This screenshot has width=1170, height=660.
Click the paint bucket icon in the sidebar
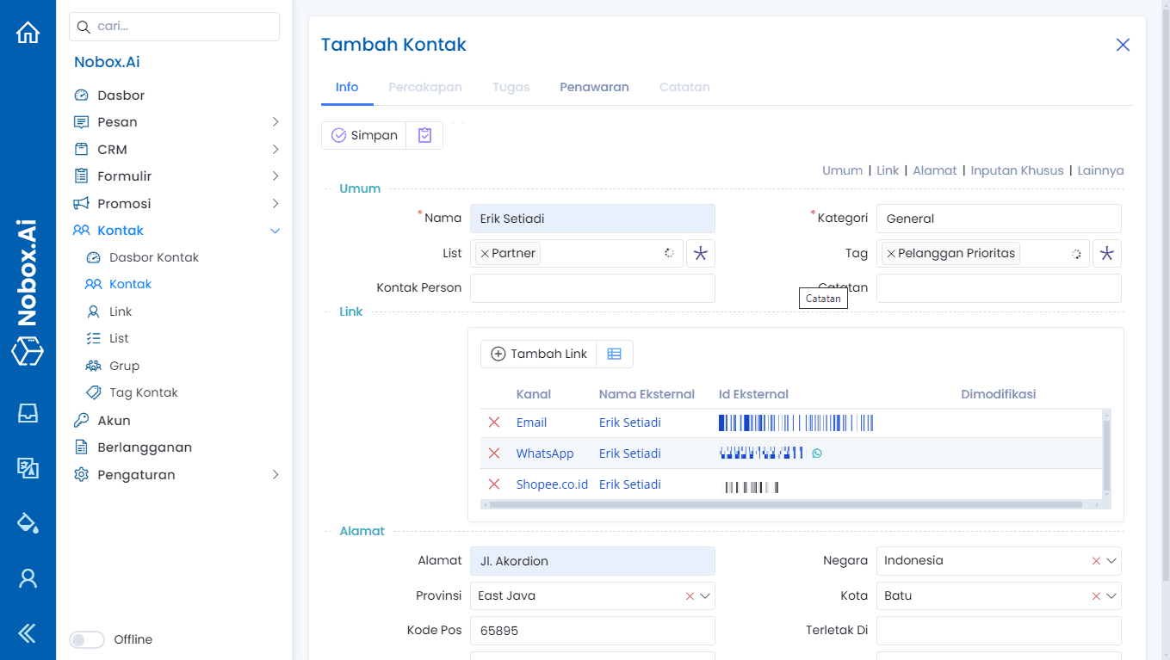coord(28,522)
